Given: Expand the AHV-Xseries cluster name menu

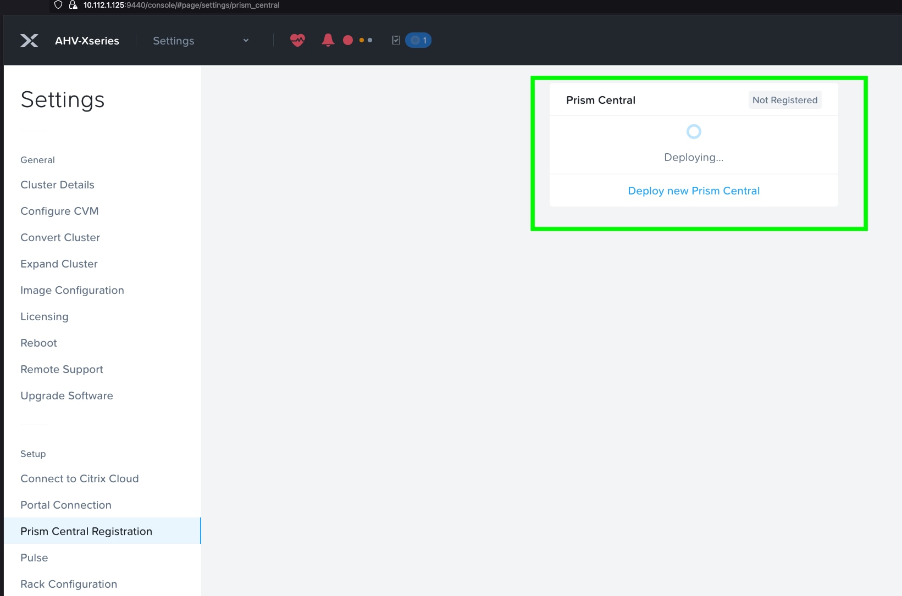Looking at the screenshot, I should coord(87,41).
